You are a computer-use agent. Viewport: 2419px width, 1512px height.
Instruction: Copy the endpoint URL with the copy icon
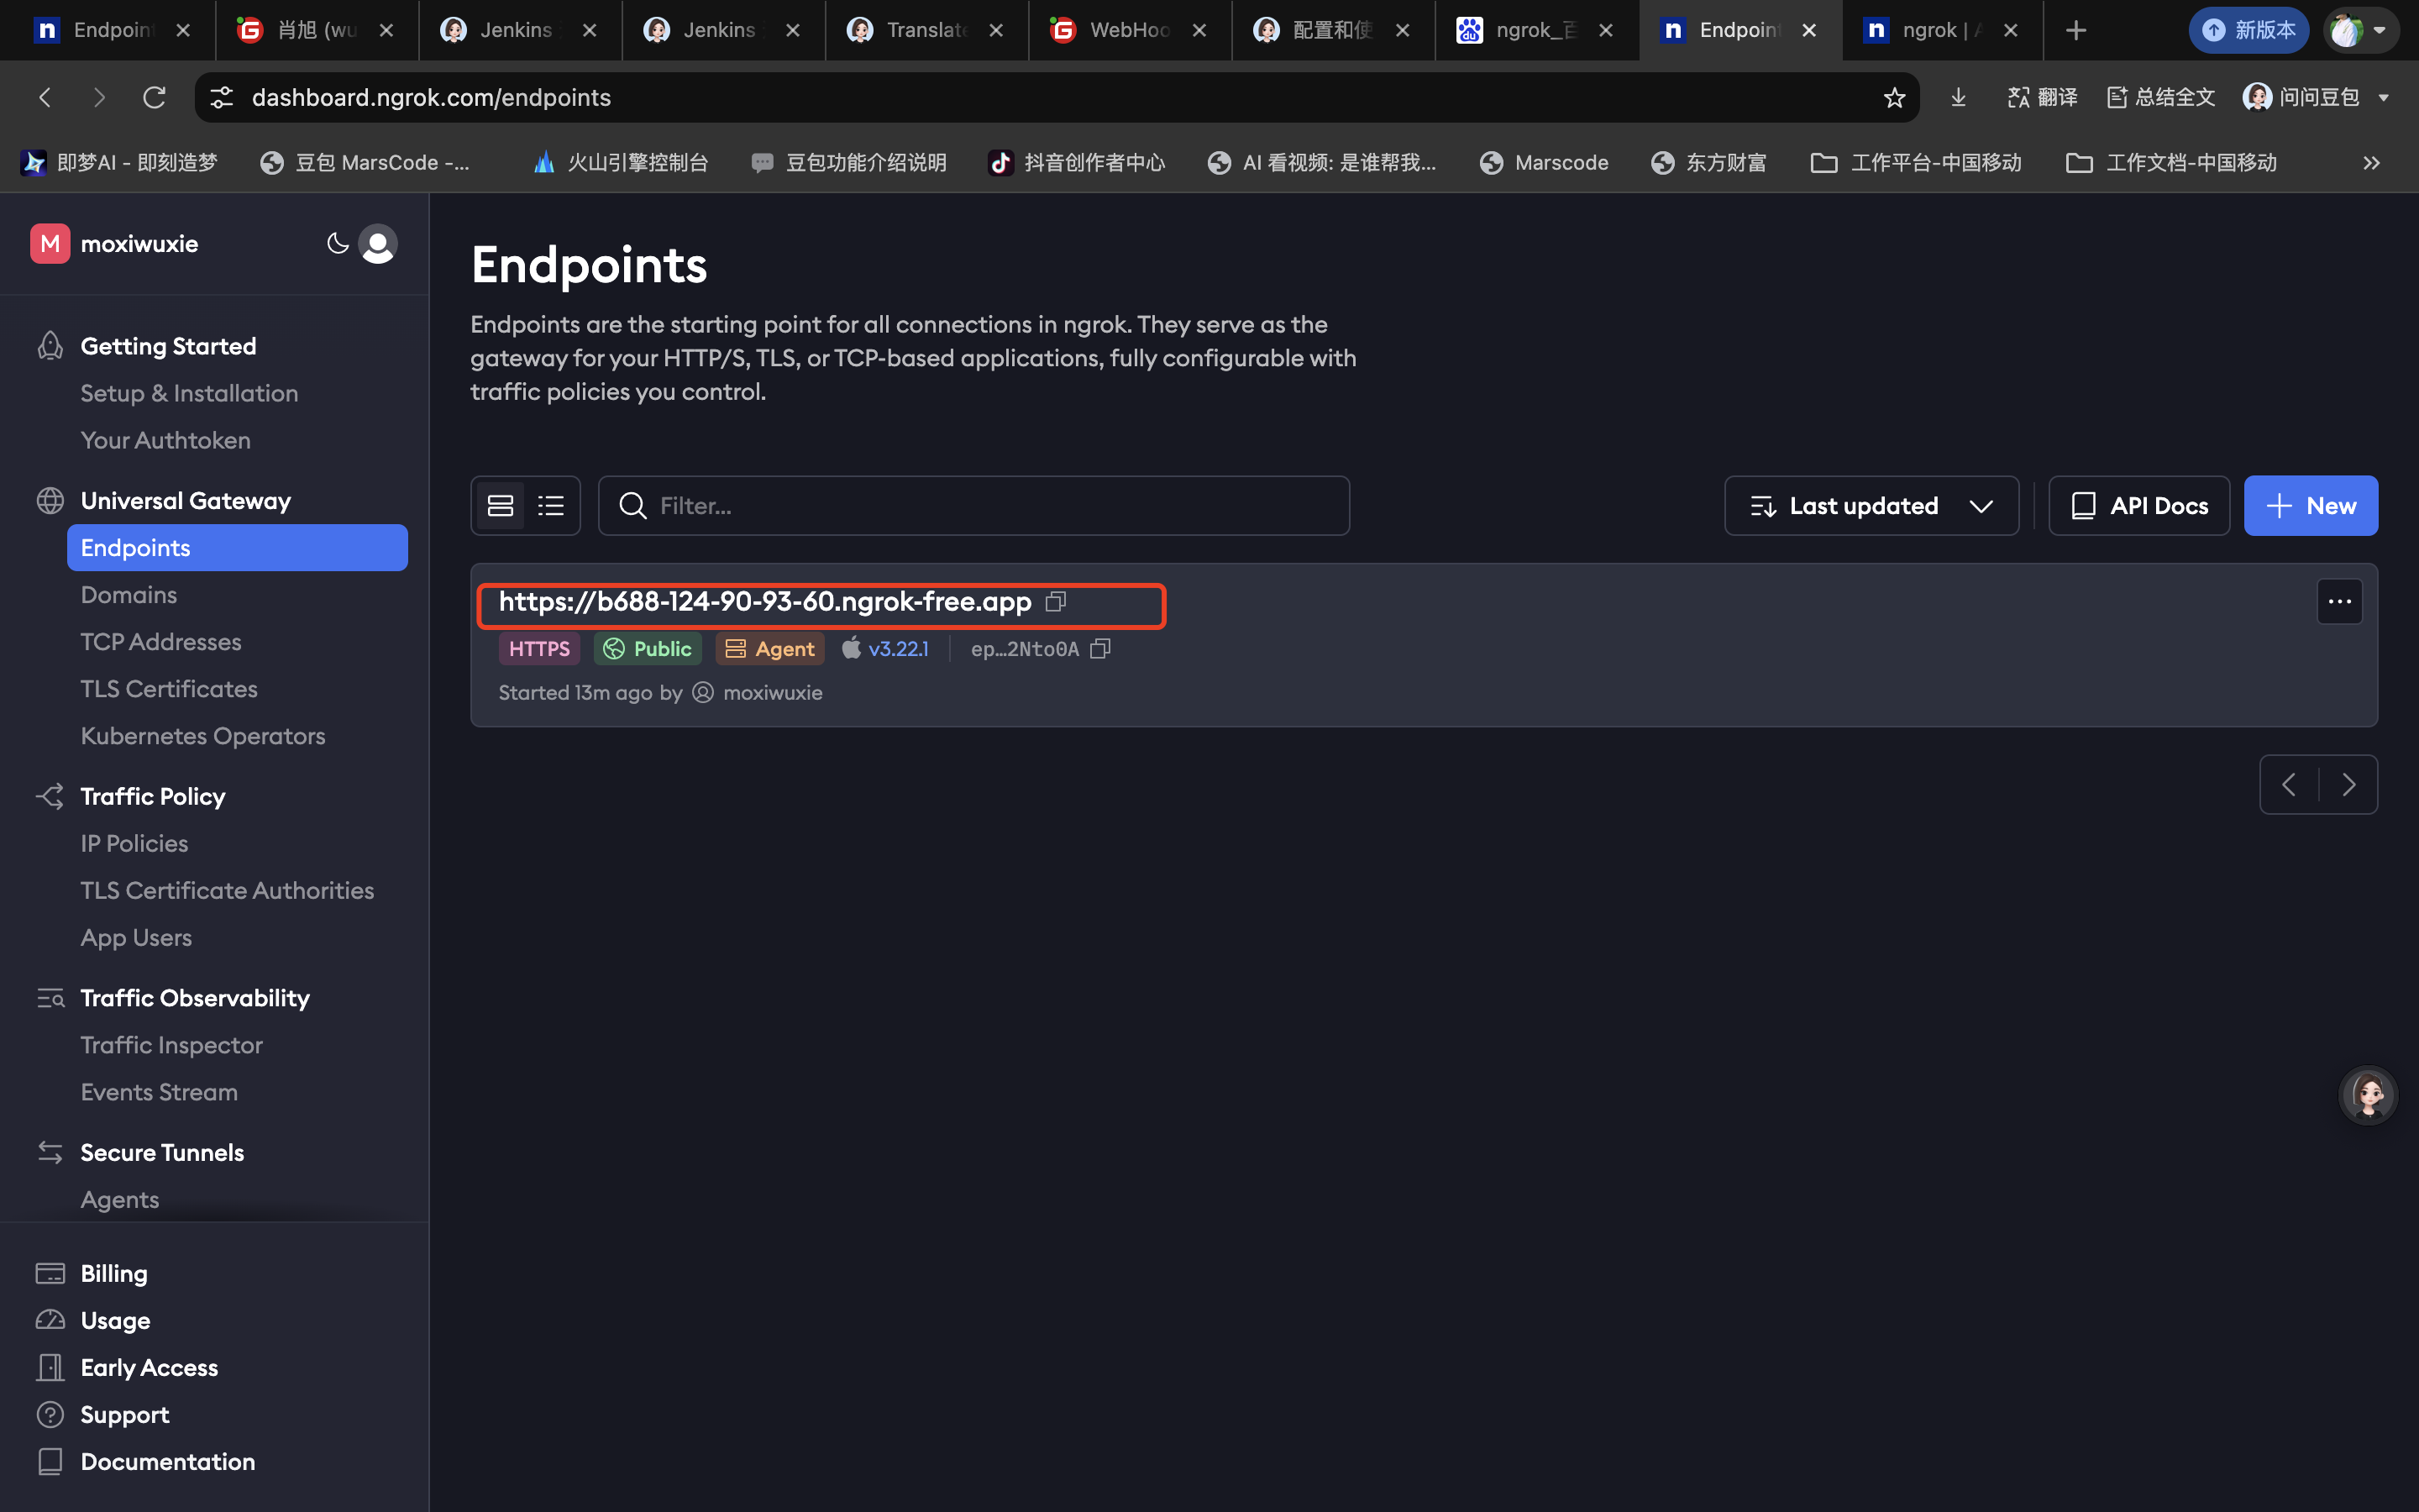coord(1056,601)
